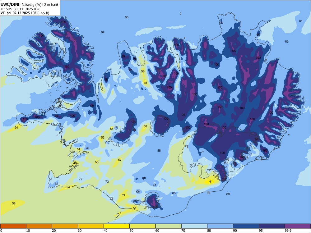Click the humidity value '73' on the map
The height and width of the screenshot is (233, 311).
[107, 181]
